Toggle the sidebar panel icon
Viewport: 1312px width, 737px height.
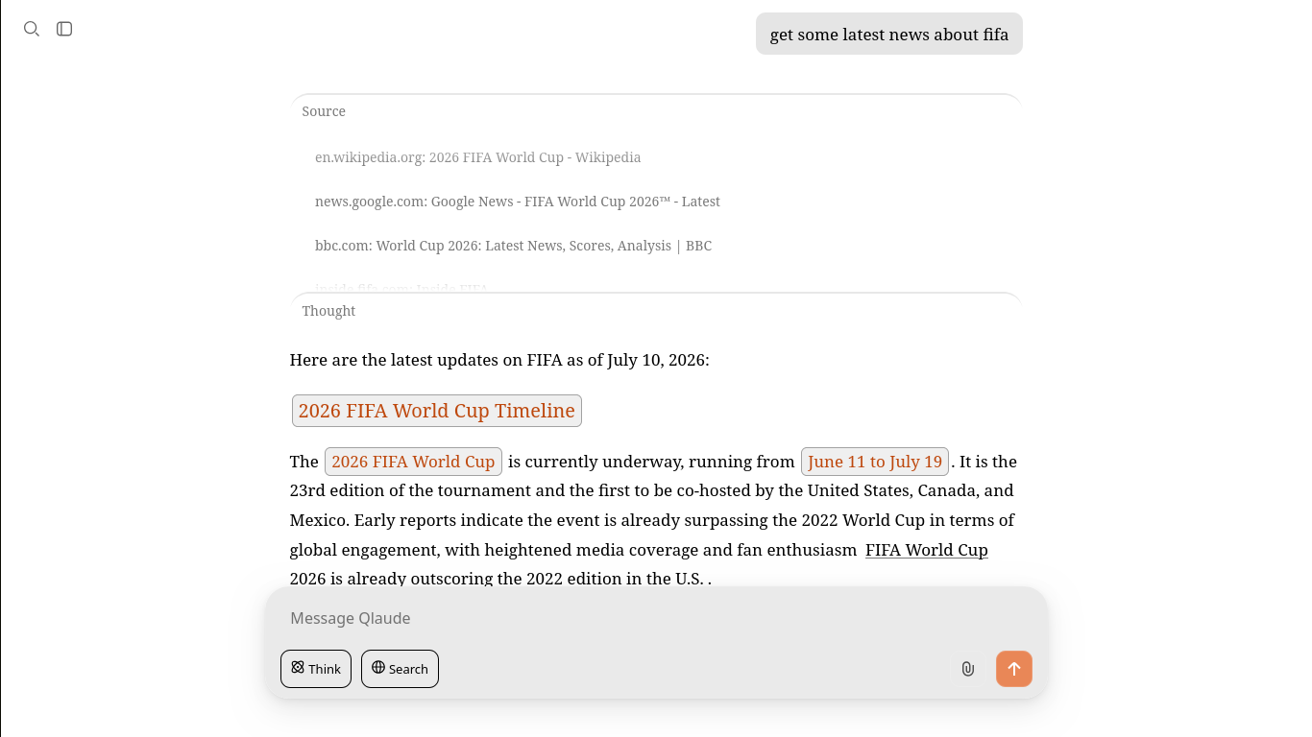tap(64, 29)
